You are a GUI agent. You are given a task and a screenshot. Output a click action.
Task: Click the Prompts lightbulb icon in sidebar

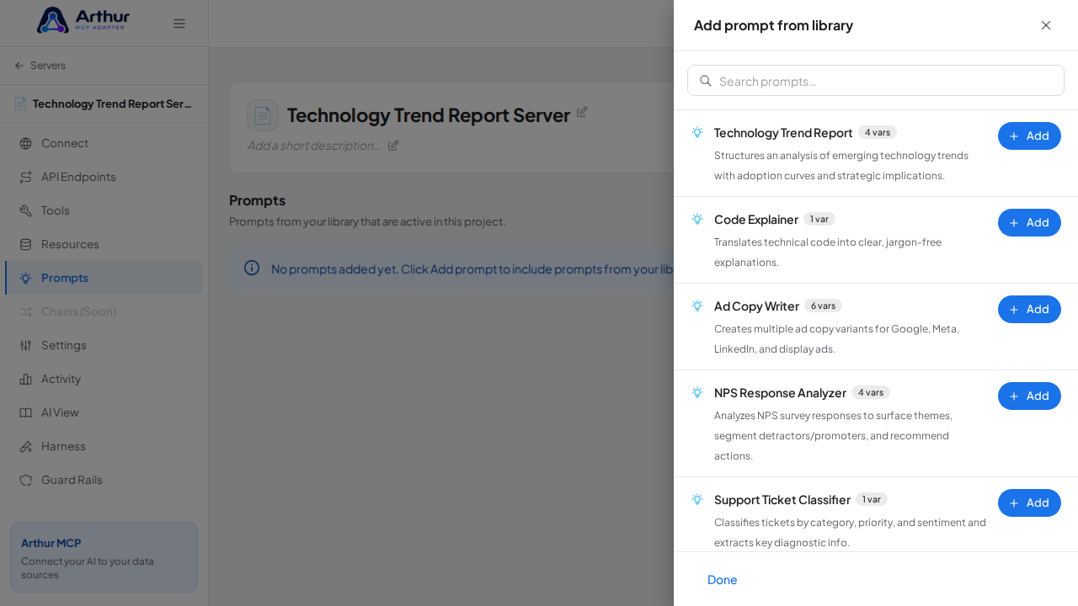pos(26,278)
